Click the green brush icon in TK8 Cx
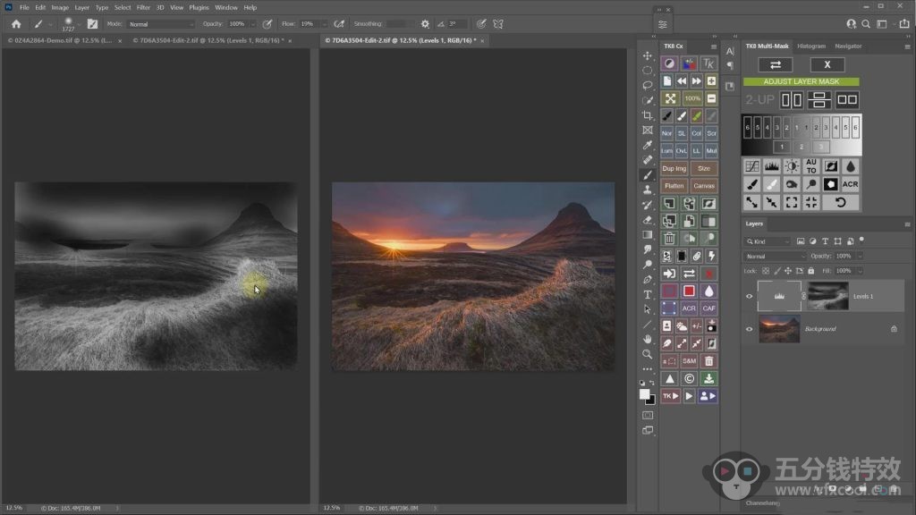This screenshot has height=515, width=916. (x=696, y=115)
